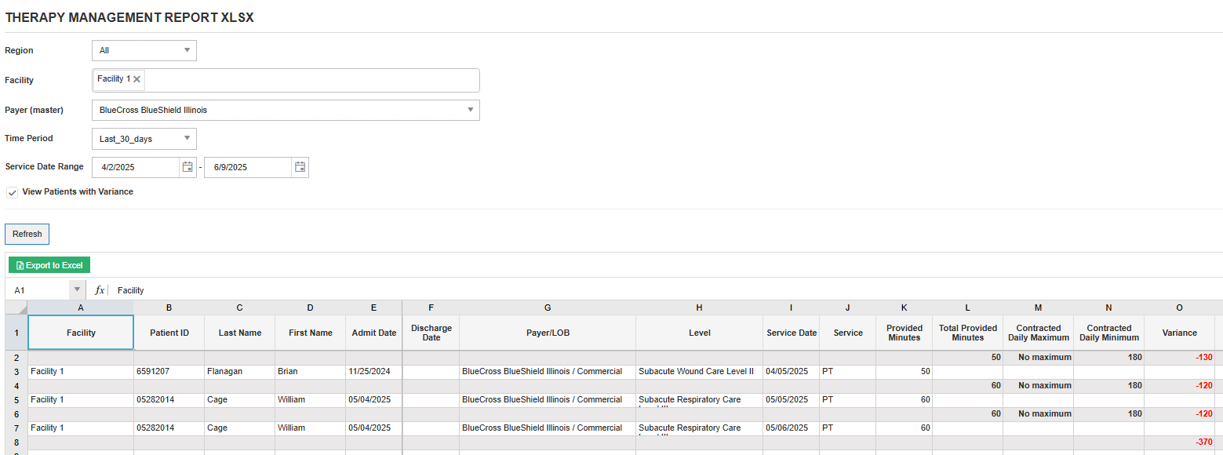Open the end date calendar picker

coord(300,167)
